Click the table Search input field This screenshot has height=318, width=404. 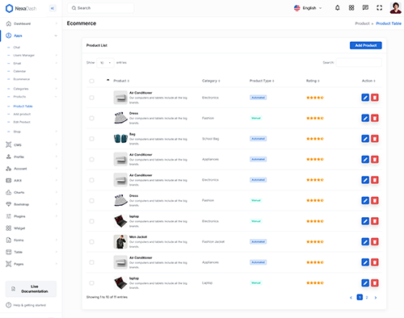point(359,63)
